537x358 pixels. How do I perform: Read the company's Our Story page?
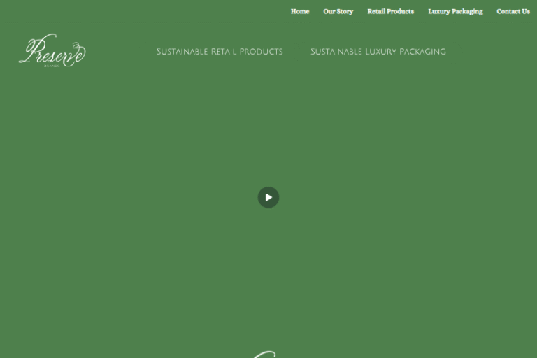click(x=338, y=11)
